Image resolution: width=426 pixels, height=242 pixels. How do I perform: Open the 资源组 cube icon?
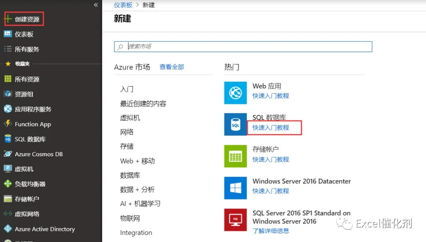pos(8,94)
